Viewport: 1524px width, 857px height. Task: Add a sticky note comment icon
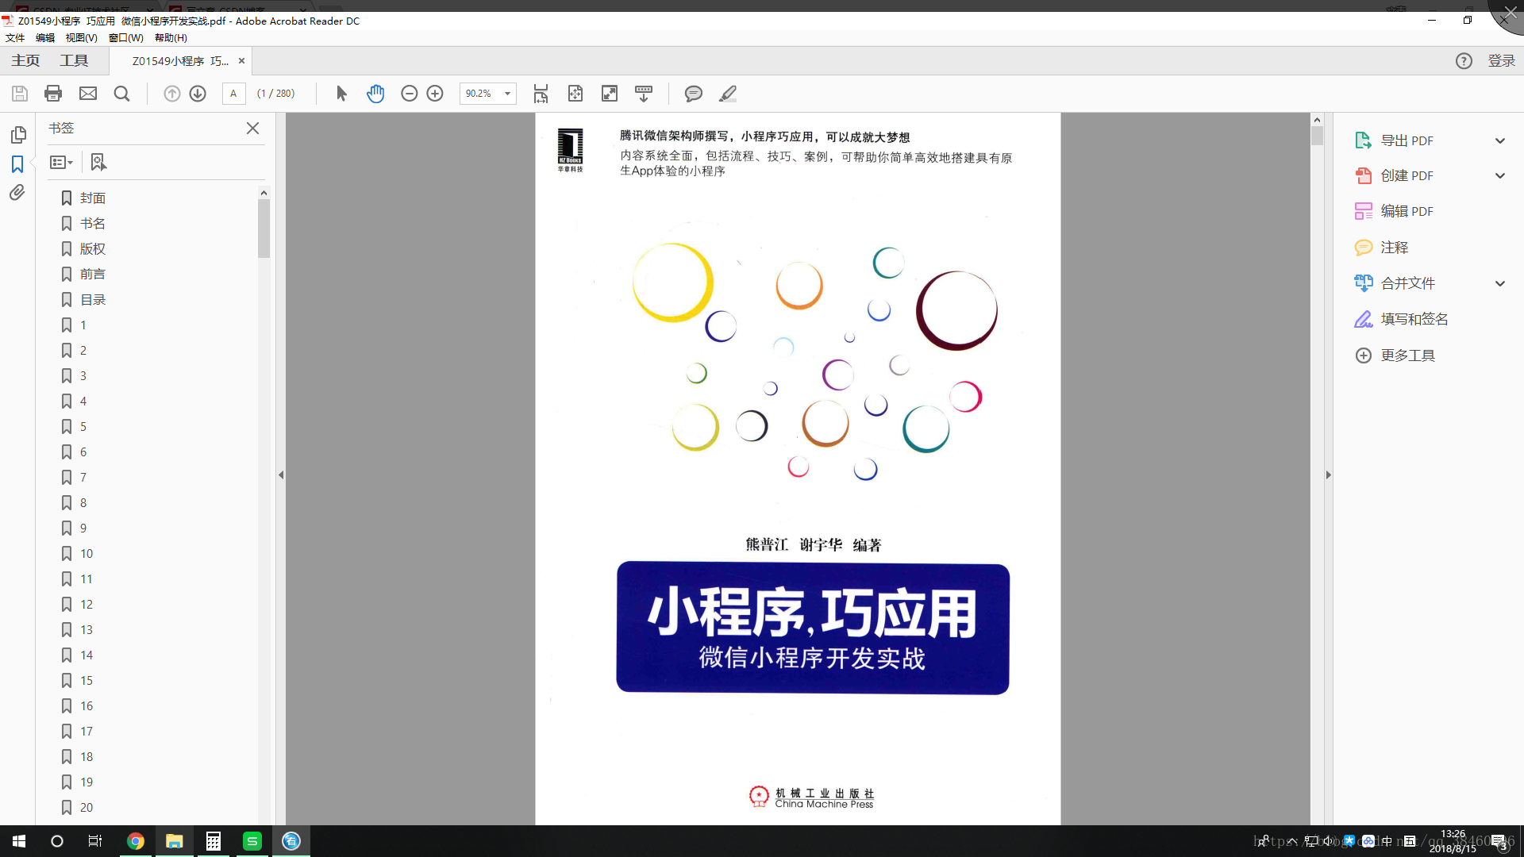(693, 94)
